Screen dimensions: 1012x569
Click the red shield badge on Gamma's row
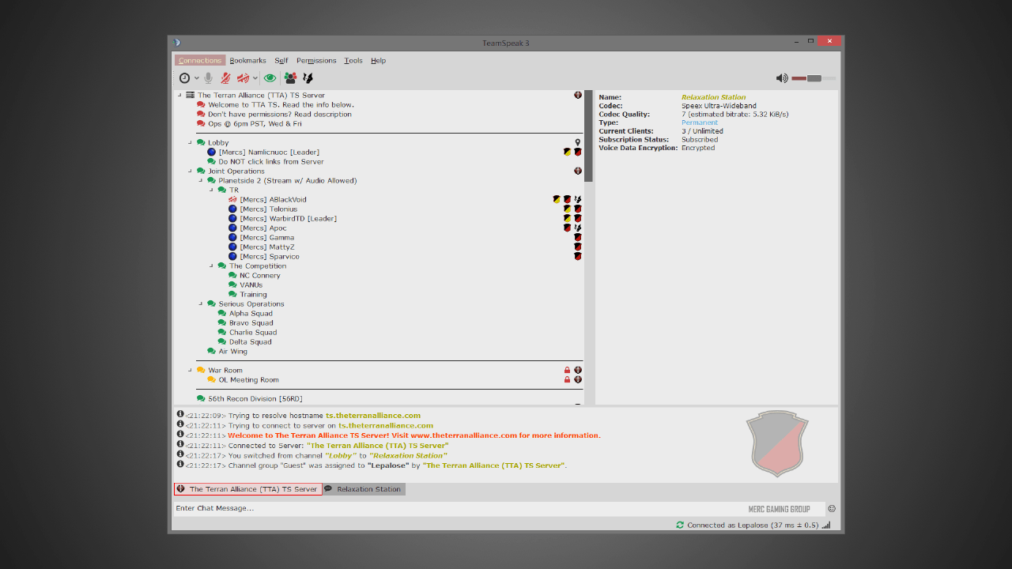coord(578,237)
